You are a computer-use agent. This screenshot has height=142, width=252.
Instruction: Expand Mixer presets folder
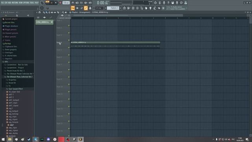pos(10,37)
